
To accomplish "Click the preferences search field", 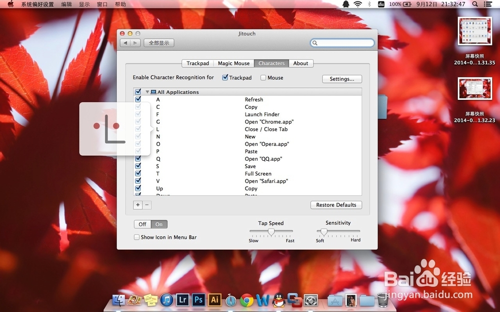I will point(342,42).
